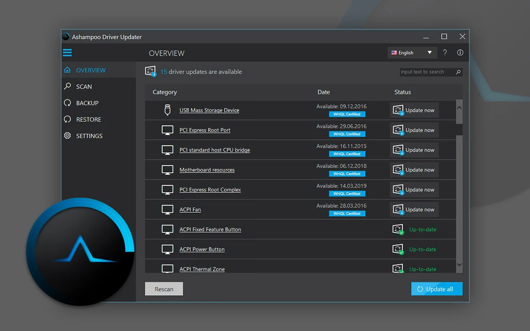Click the WHQL Certified badge for USB Mass Storage Device
Viewport: 530px width, 331px height.
tap(347, 114)
